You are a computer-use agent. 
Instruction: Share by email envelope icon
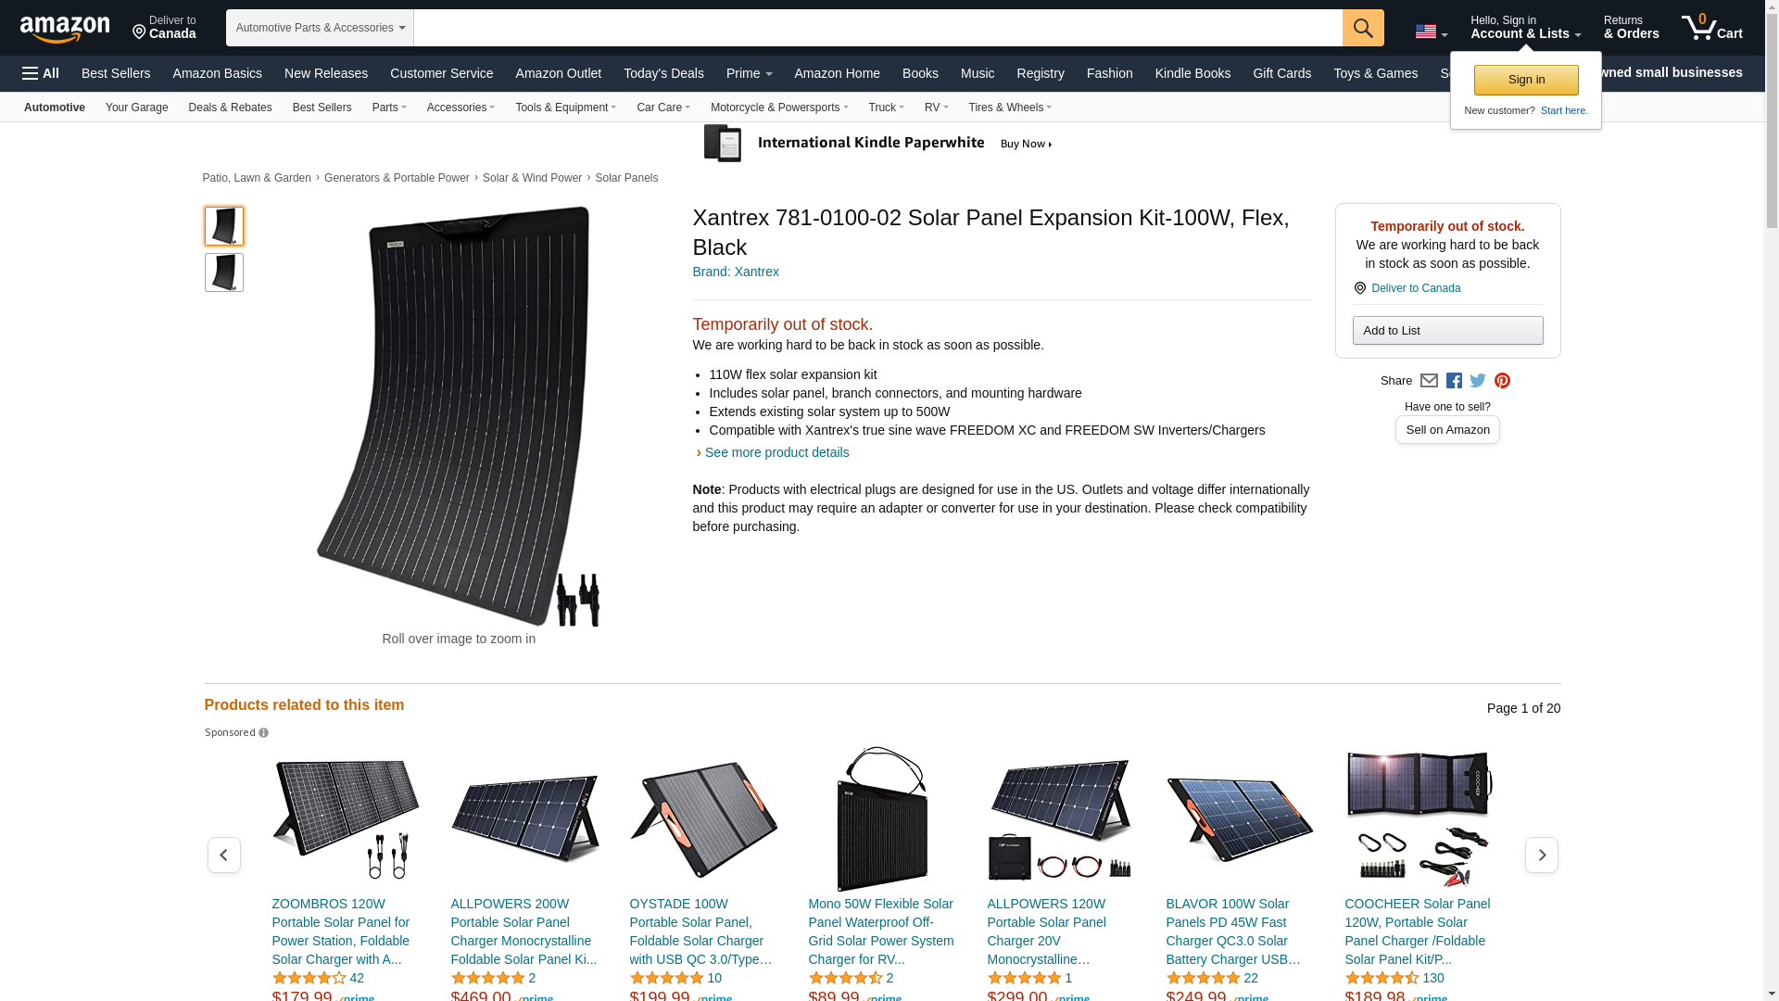(x=1429, y=381)
